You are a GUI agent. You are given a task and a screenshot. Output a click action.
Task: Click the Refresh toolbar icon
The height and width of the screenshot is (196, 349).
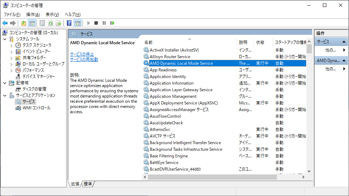coord(51,23)
